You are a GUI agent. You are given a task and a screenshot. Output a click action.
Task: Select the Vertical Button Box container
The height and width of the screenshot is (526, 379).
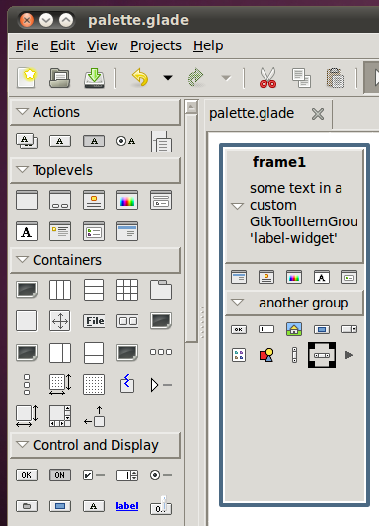pyautogui.click(x=27, y=385)
